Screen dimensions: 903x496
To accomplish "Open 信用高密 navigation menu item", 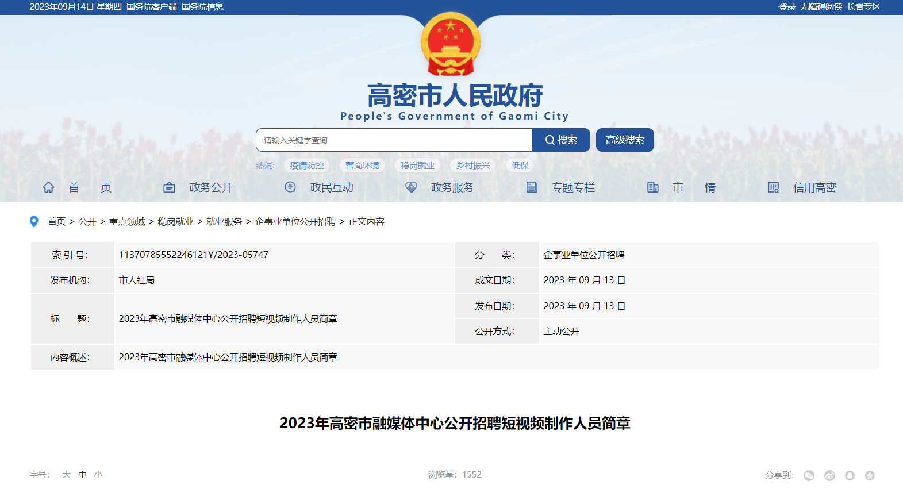I will point(814,187).
